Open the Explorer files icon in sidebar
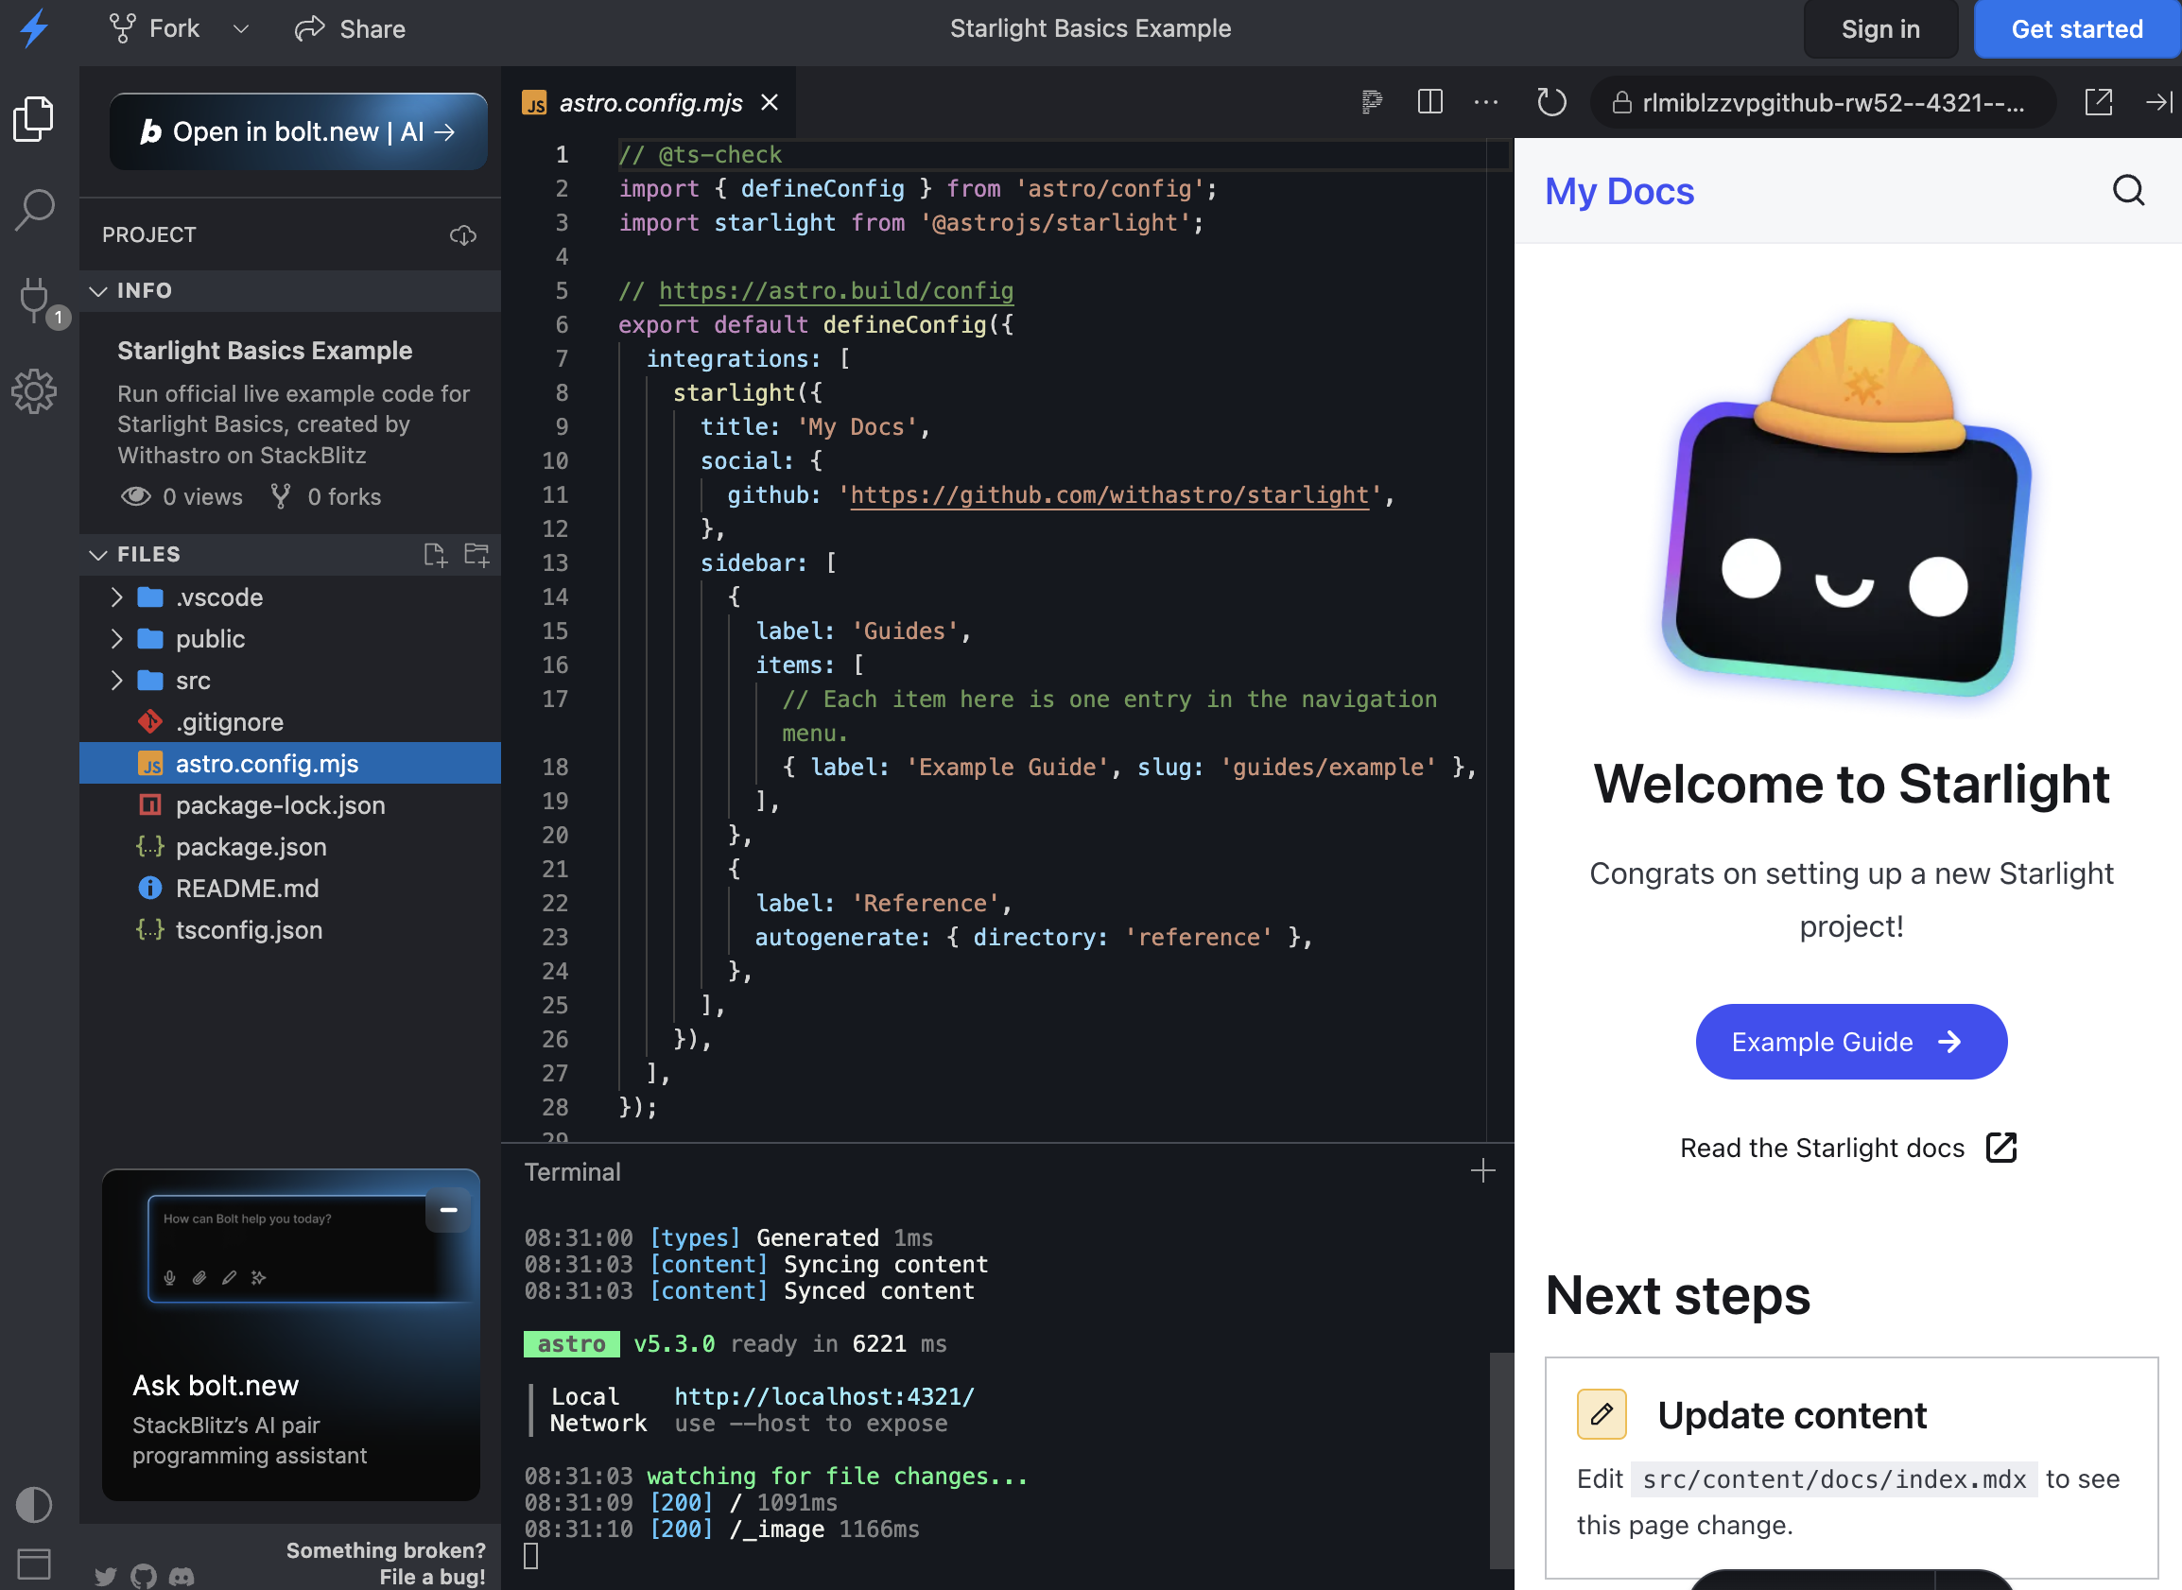2182x1590 pixels. pos(34,118)
